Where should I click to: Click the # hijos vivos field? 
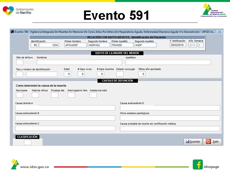coord(81,74)
